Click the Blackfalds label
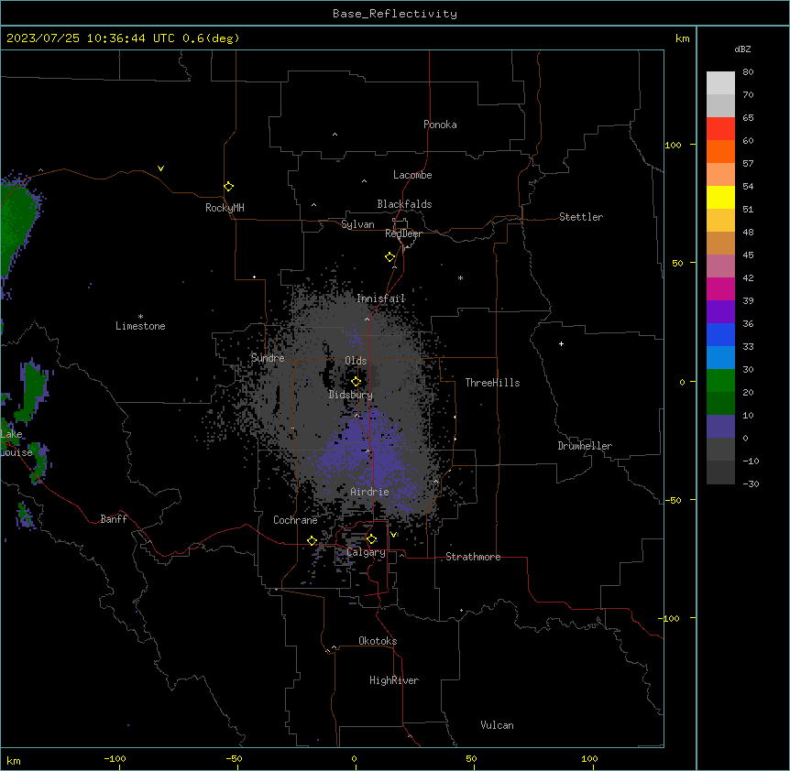 coord(404,204)
